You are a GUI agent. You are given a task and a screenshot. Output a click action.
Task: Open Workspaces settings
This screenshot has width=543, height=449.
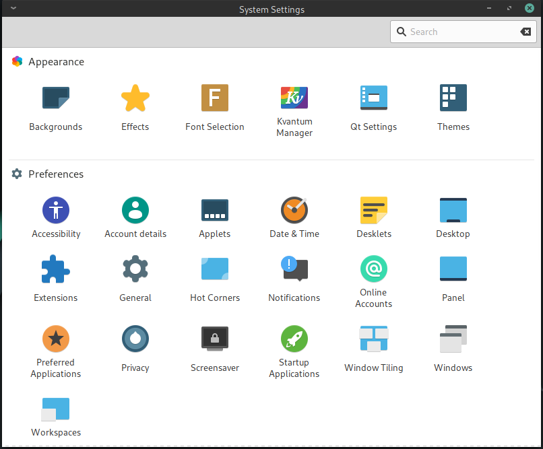56,415
